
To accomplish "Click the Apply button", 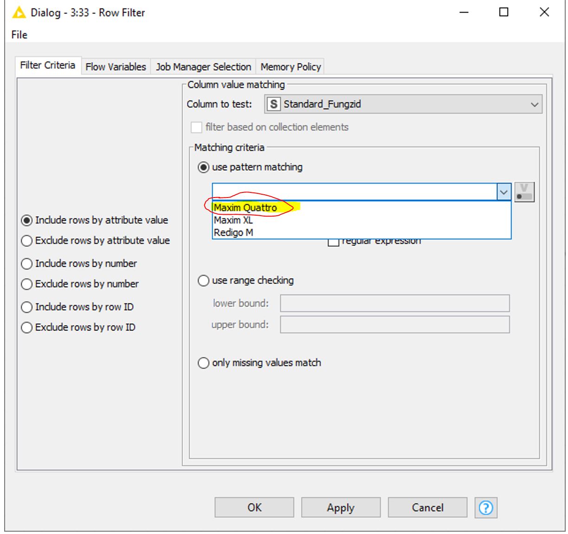I will tap(341, 508).
